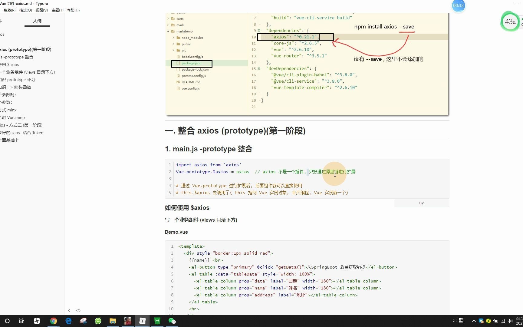Open the 格式(O) menu
The width and height of the screenshot is (523, 327).
(25, 10)
